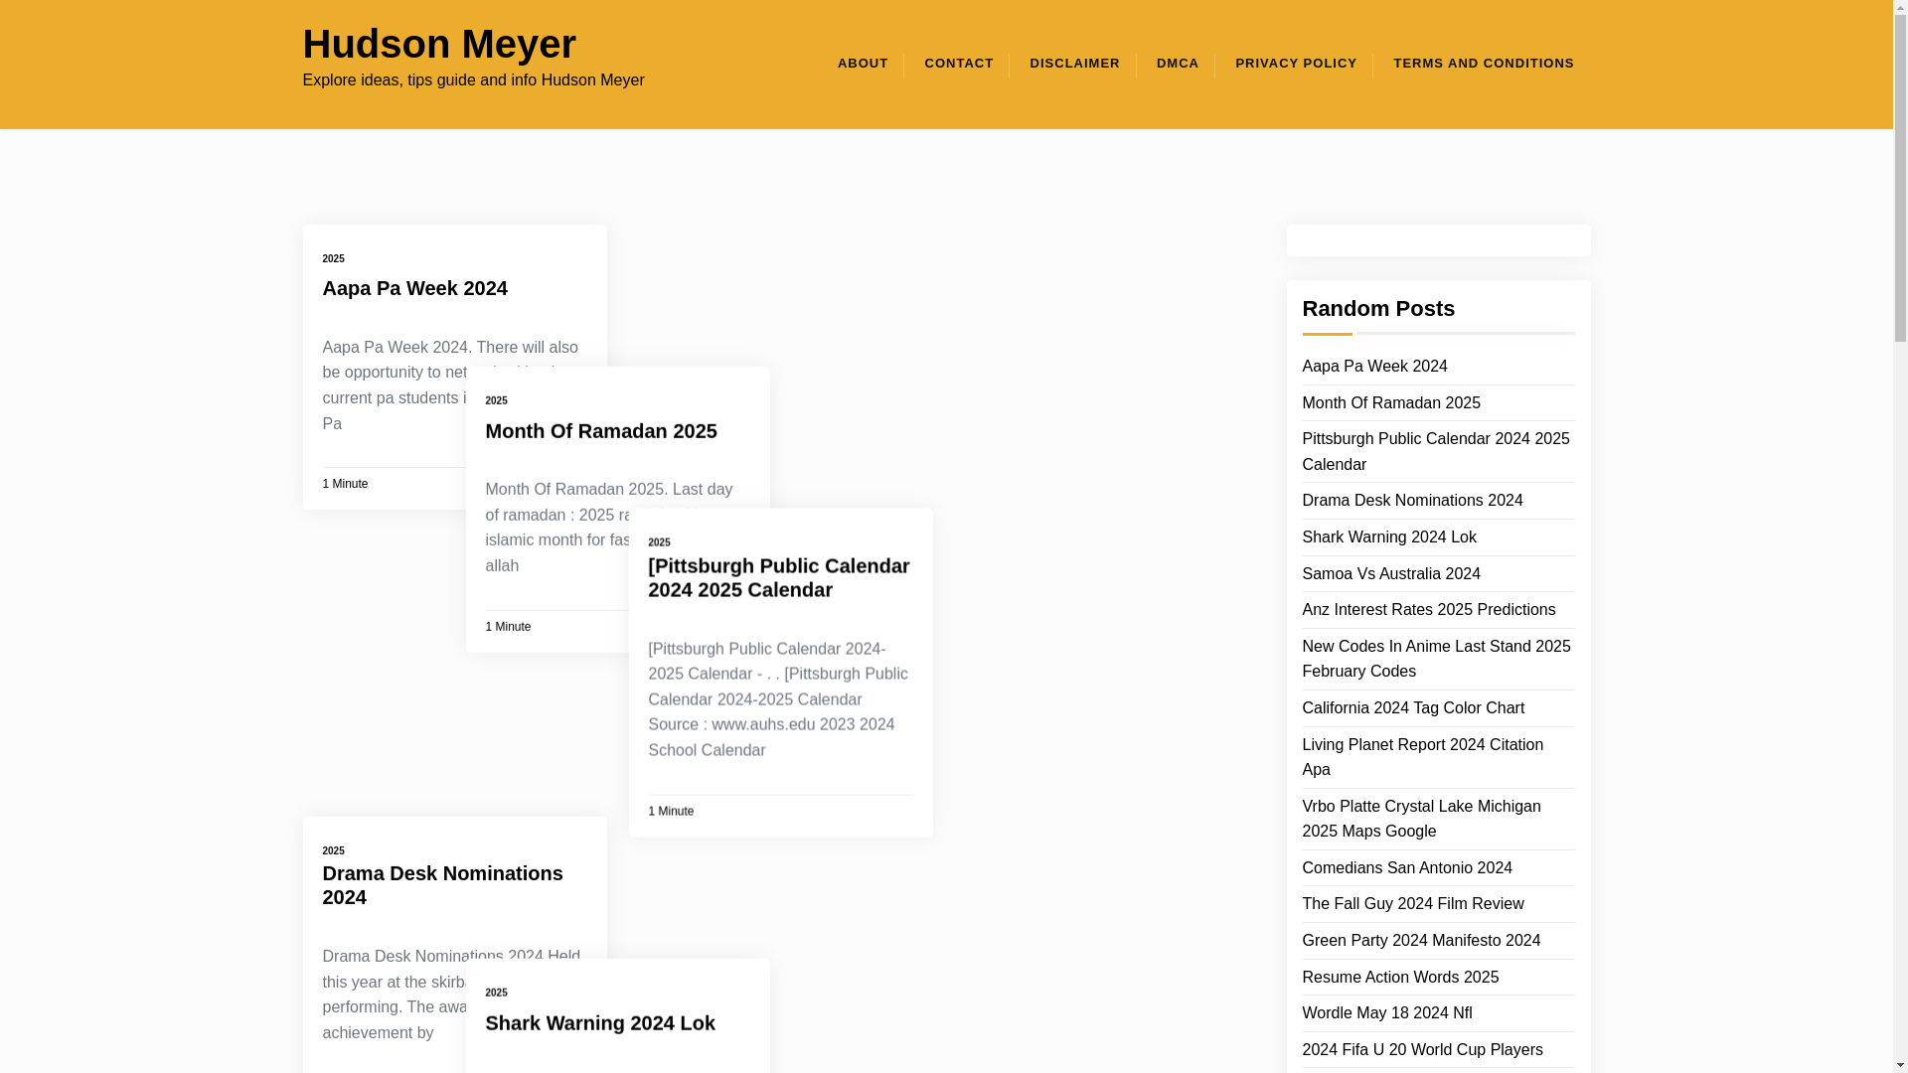This screenshot has width=1908, height=1073.
Task: Open California 2024 Tag Color Chart link
Action: (1412, 708)
